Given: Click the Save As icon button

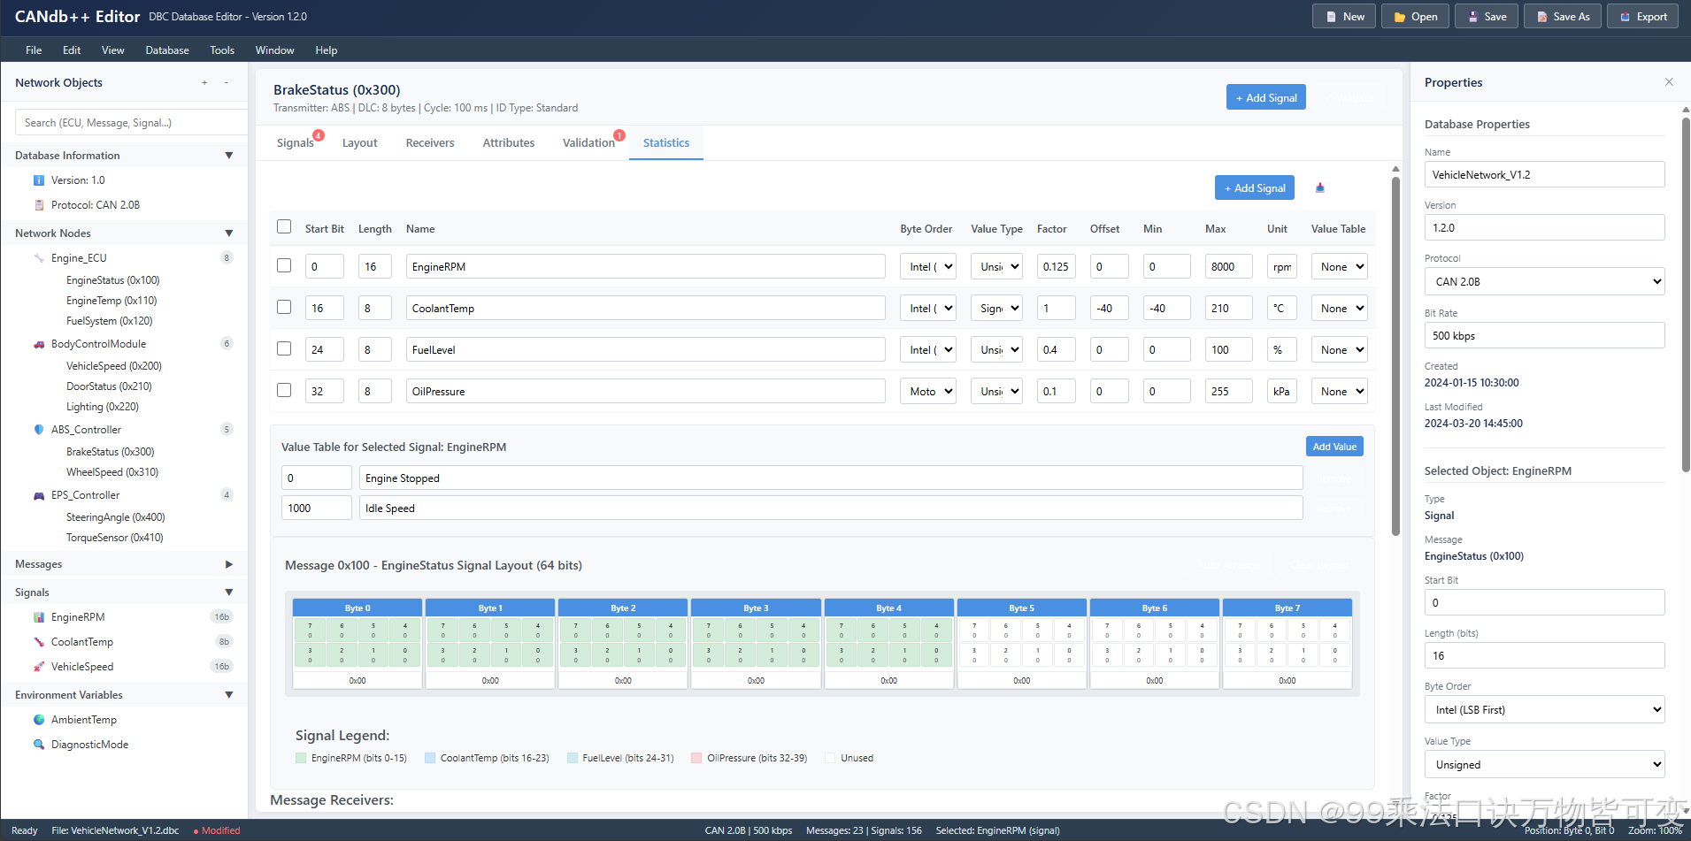Looking at the screenshot, I should click(1563, 17).
